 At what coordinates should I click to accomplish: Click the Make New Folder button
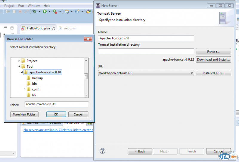tap(24, 114)
